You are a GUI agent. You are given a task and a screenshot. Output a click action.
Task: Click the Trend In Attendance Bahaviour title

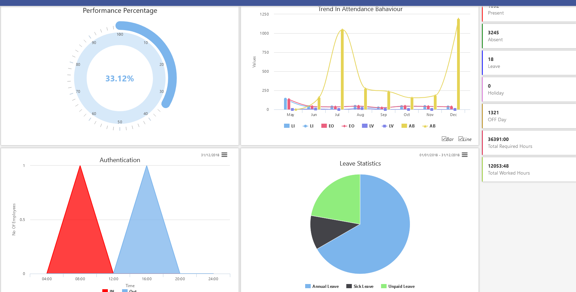tap(360, 9)
